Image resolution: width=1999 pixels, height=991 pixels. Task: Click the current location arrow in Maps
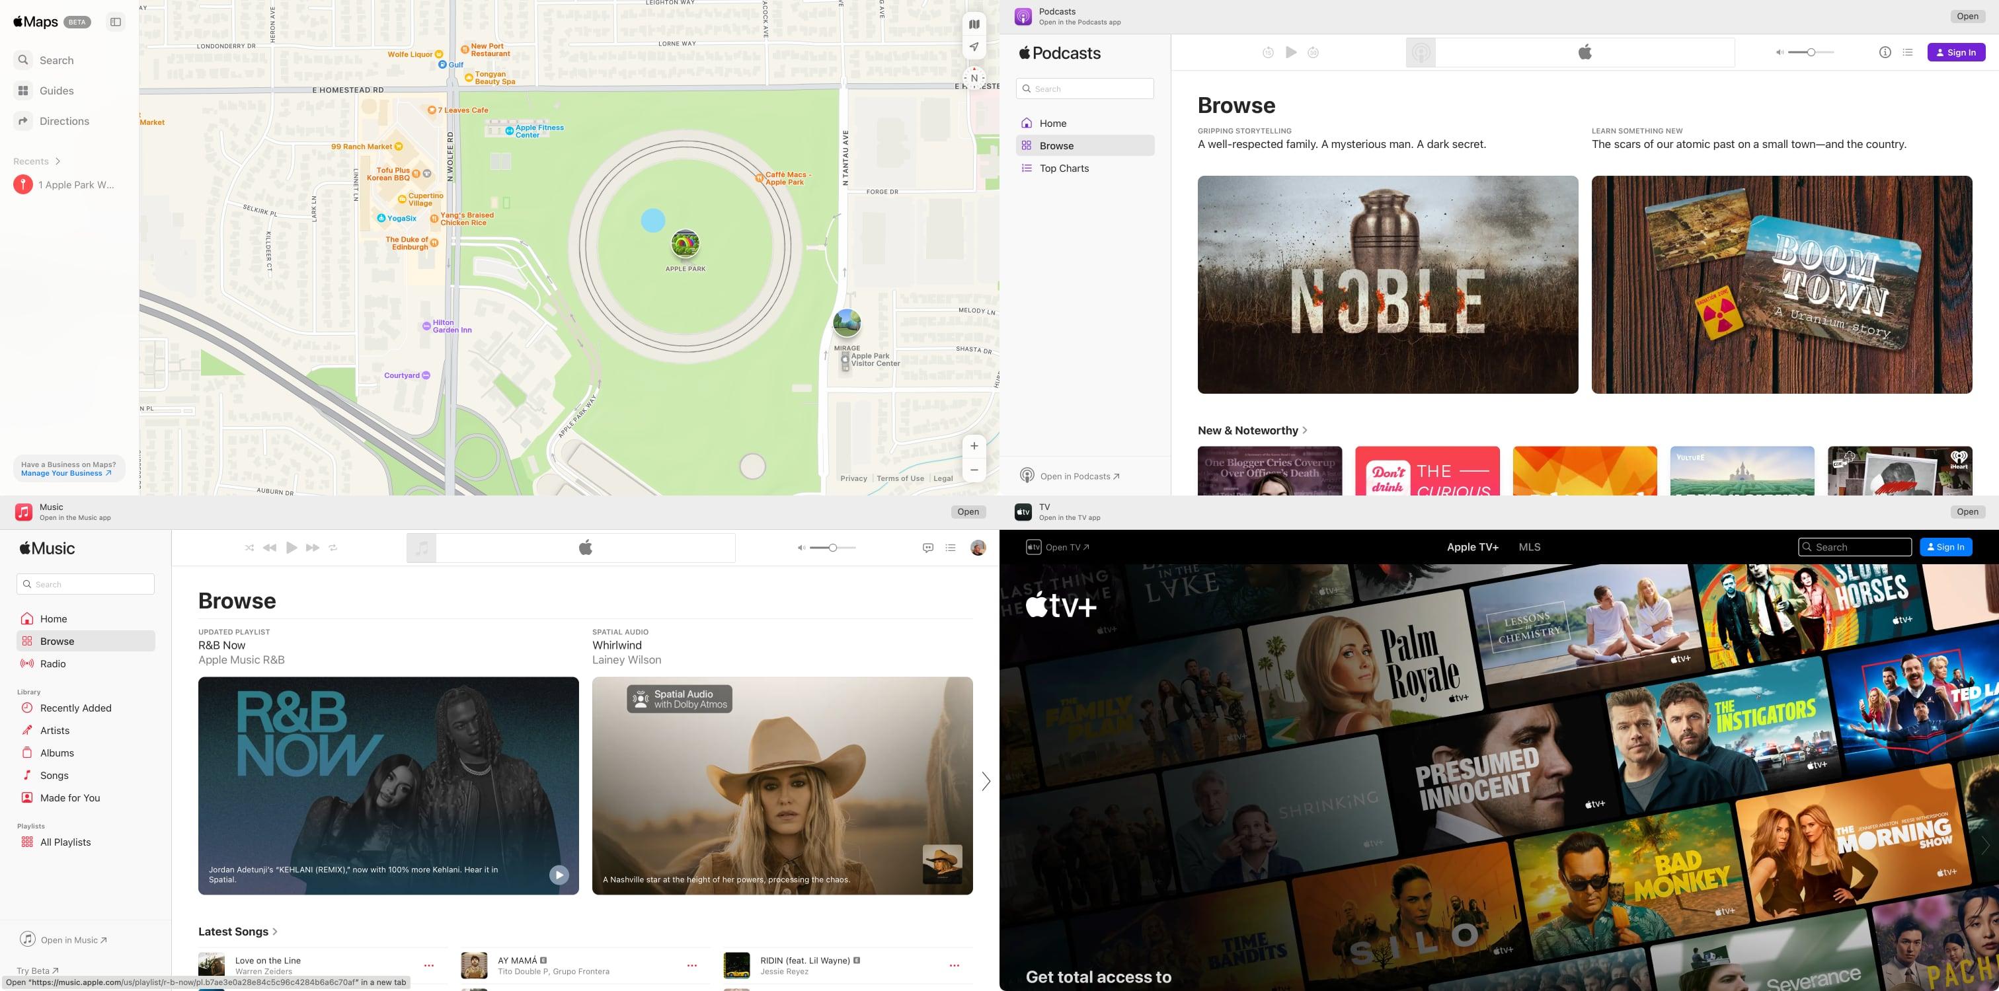(974, 46)
